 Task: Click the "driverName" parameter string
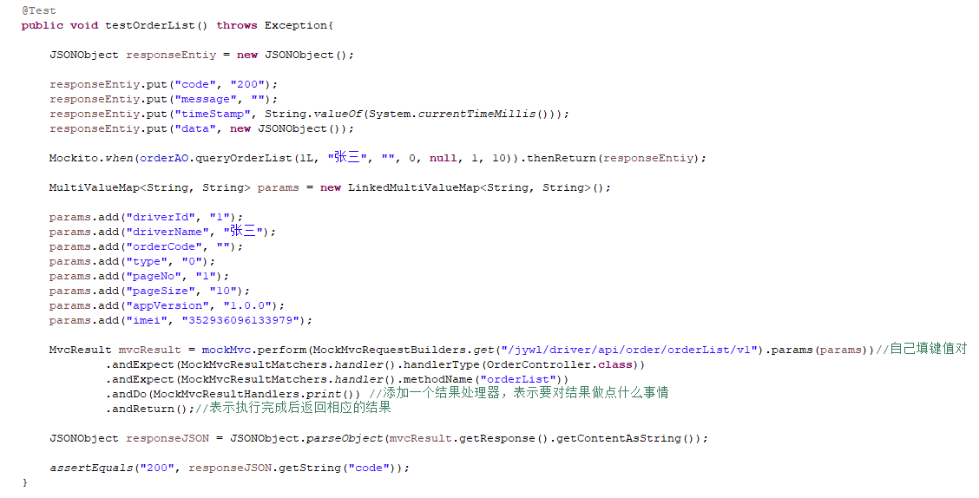[x=168, y=233]
